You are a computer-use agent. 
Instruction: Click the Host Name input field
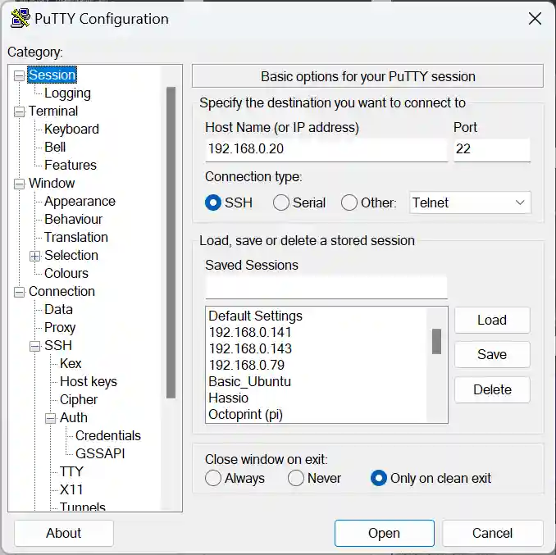coord(326,149)
